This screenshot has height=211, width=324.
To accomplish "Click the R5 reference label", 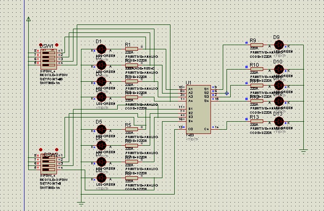I will pyautogui.click(x=128, y=125).
